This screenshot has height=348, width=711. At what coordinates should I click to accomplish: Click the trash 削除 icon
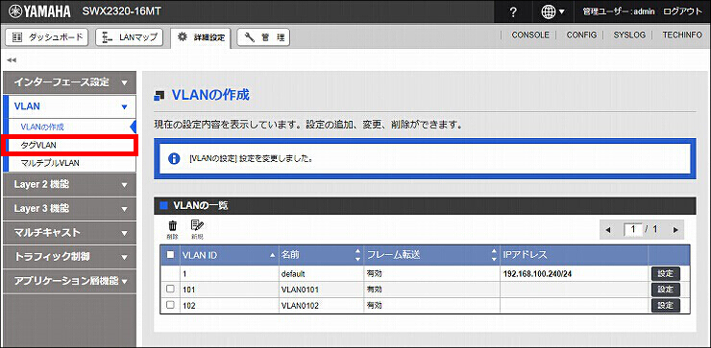click(x=172, y=229)
